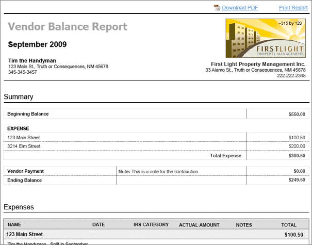Click the IRS CATEGORY column header
This screenshot has width=312, height=245.
[151, 225]
